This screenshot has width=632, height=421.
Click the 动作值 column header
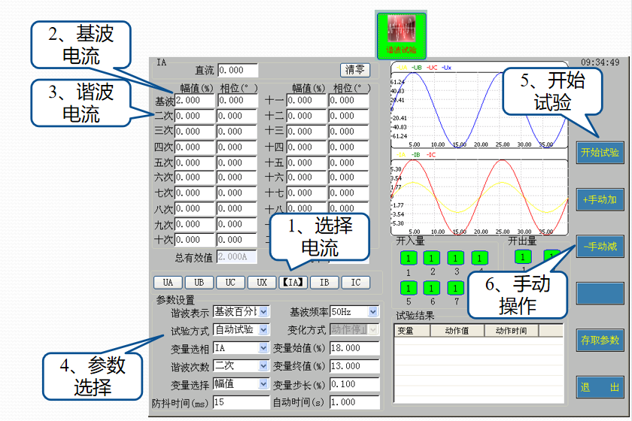pos(457,331)
